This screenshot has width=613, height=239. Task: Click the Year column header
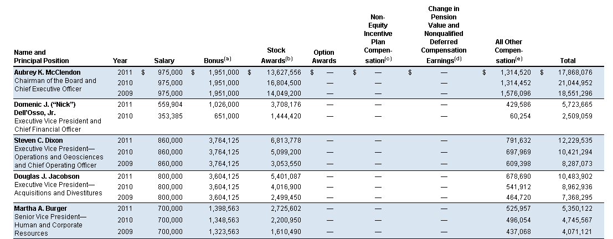coord(120,60)
